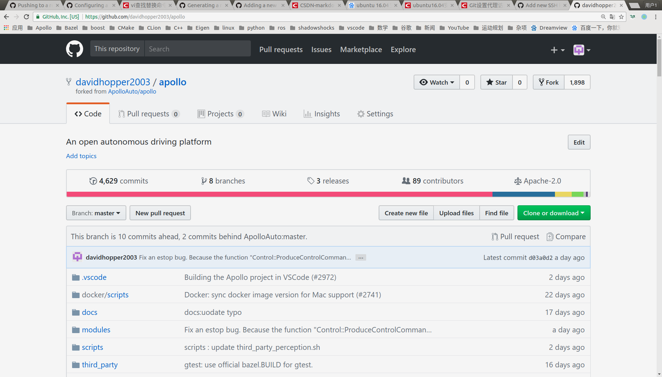
Task: Click the branch icon next to 8 branches
Action: pyautogui.click(x=204, y=181)
